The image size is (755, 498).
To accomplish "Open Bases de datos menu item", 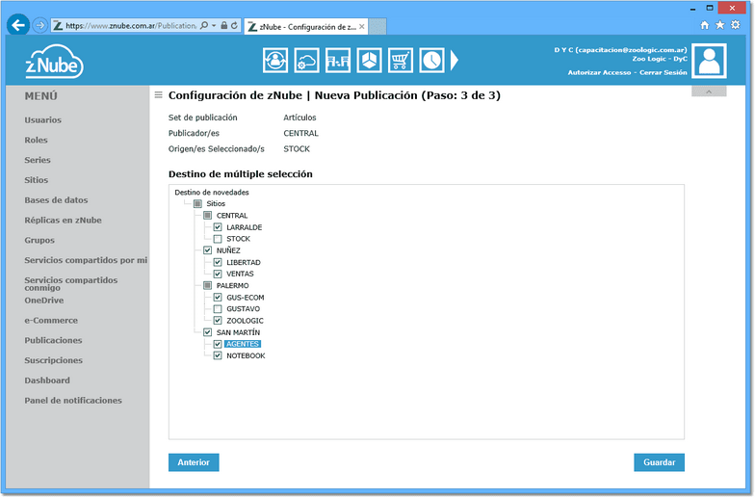I will 56,200.
